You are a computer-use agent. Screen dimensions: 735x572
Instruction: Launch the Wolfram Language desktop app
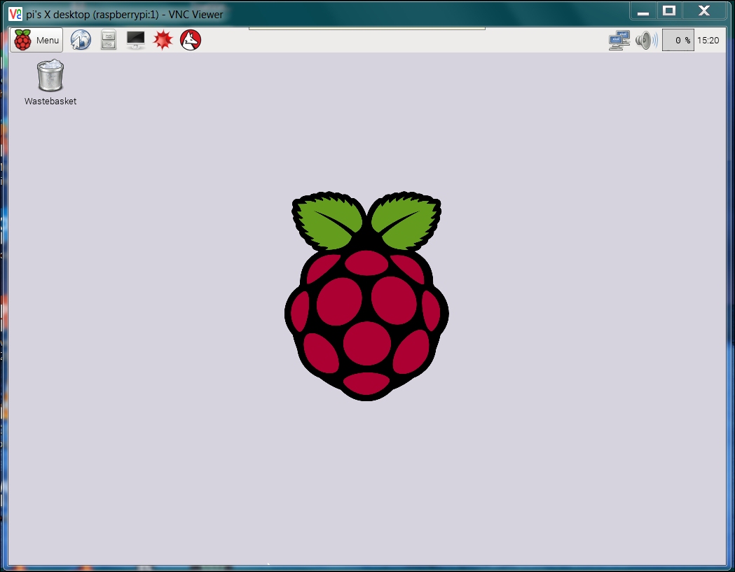pos(190,40)
